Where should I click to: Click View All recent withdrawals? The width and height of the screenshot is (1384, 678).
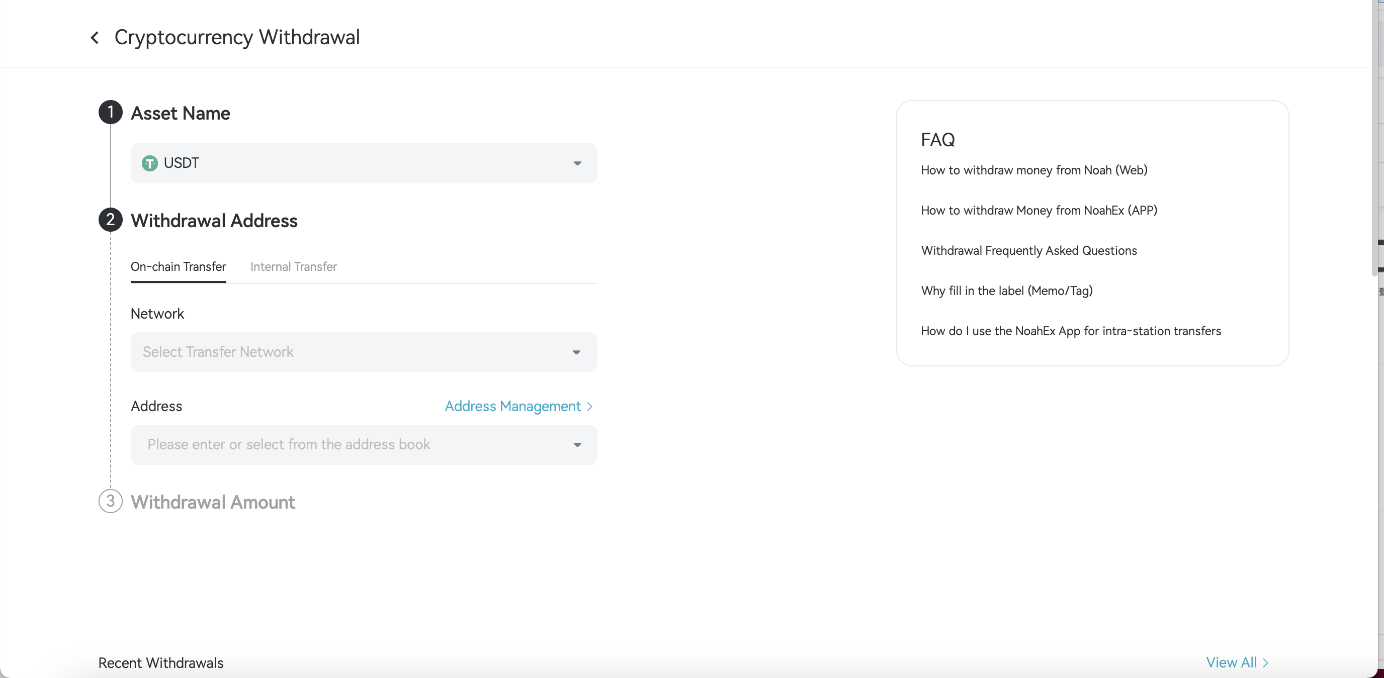coord(1232,662)
